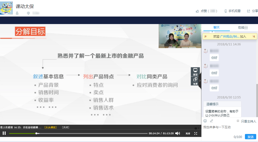Viewport: 258px width, 142px height.
Task: Click the video progress bar handle
Action: tap(36, 133)
